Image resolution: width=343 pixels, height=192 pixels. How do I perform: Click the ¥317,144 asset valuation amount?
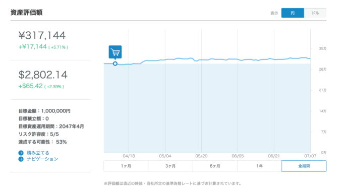point(42,35)
